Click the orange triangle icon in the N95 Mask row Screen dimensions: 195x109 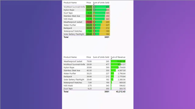click(94, 19)
